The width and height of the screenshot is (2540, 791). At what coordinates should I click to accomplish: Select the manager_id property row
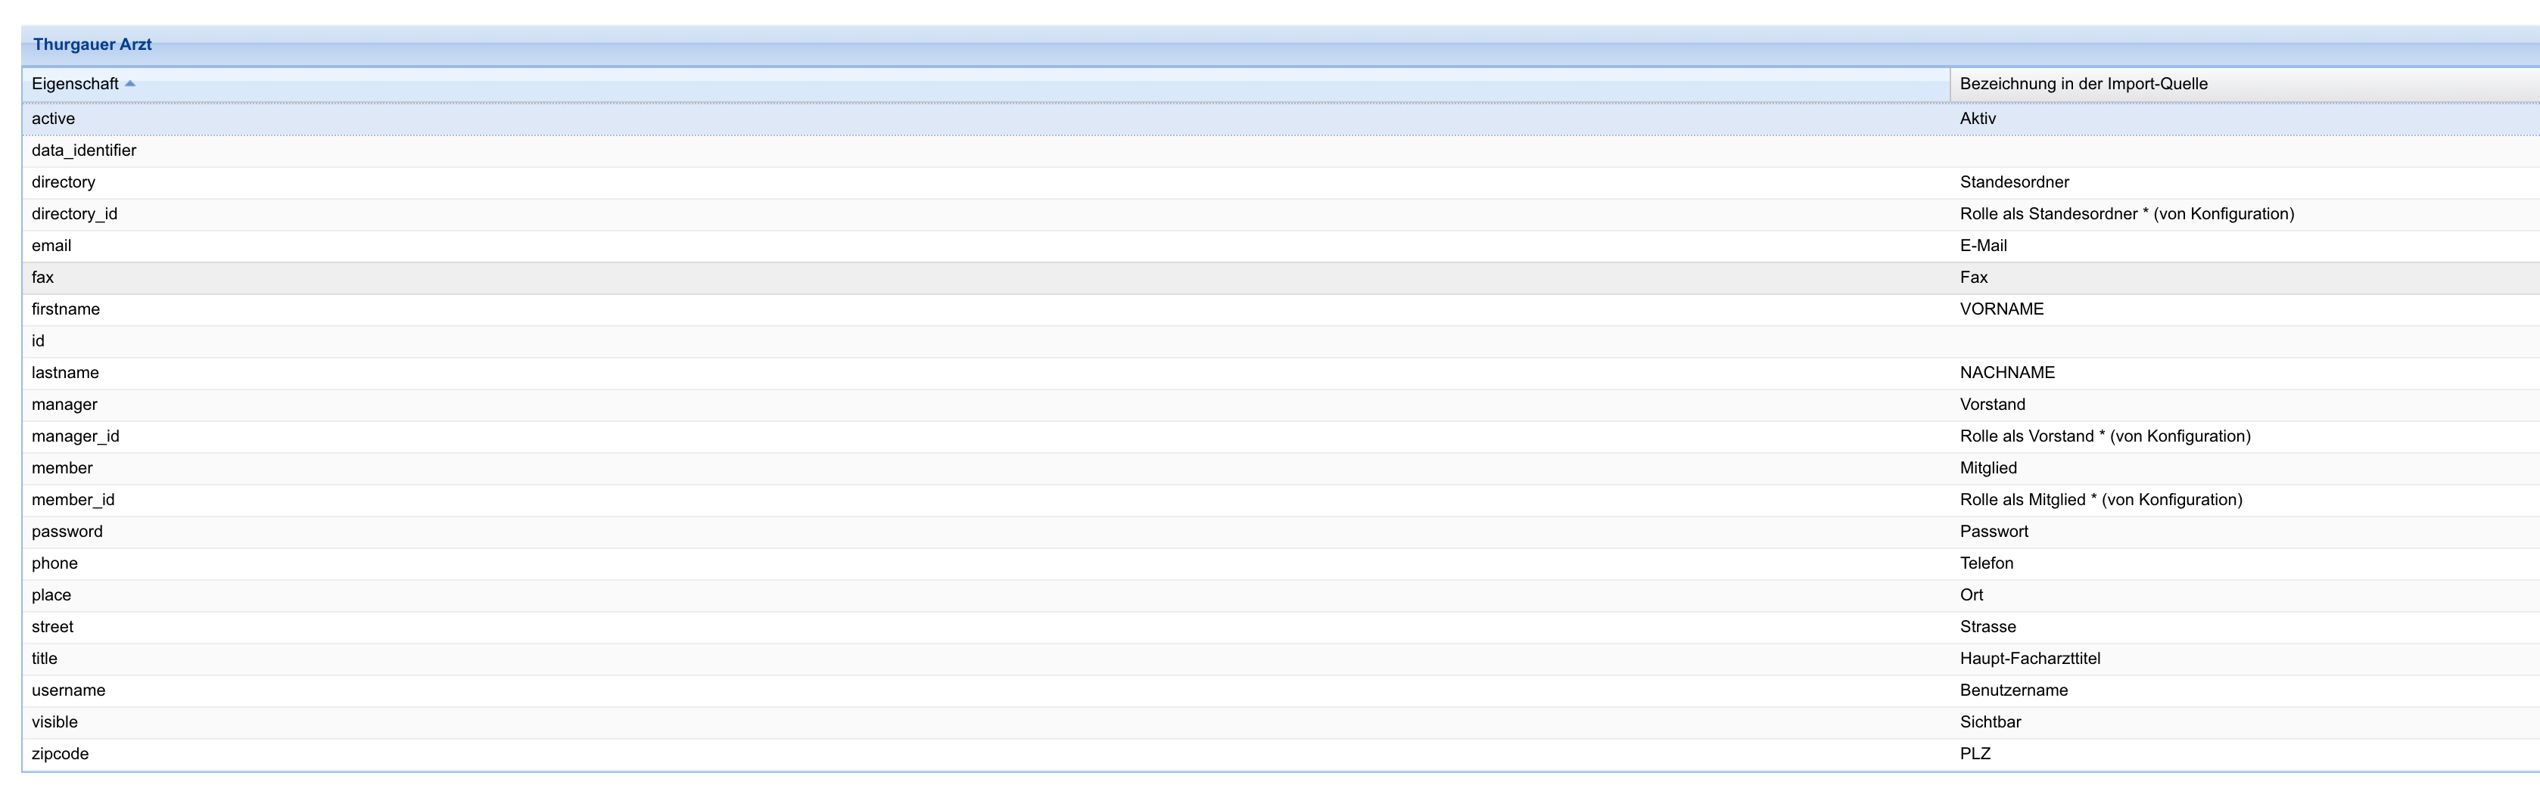[75, 436]
